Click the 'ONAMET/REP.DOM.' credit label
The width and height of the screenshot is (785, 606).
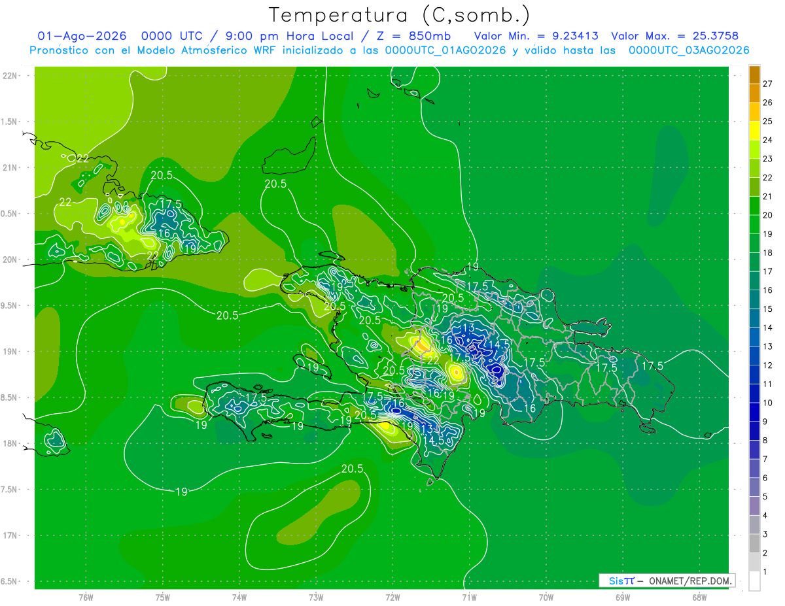click(x=689, y=581)
